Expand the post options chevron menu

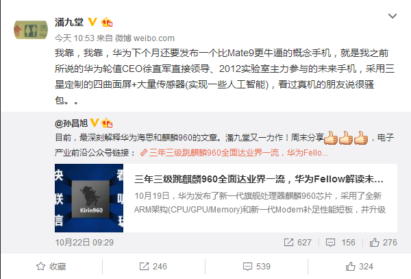pyautogui.click(x=392, y=16)
